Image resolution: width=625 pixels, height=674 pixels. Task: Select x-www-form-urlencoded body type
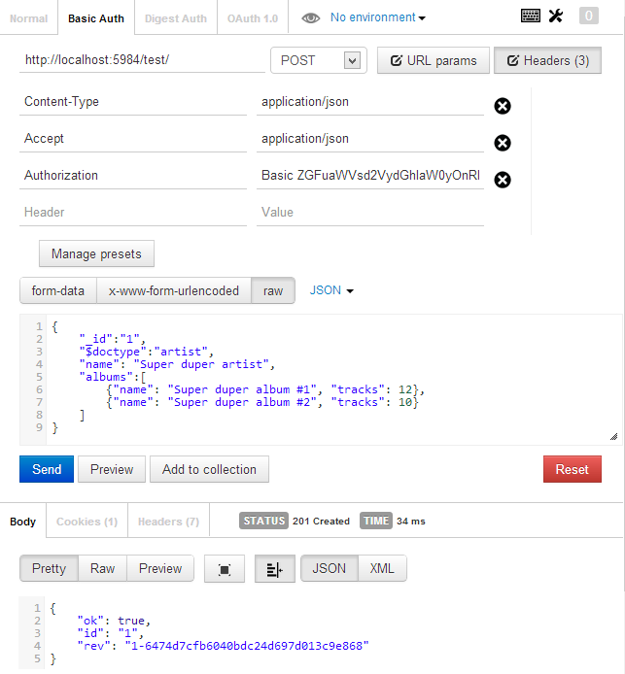coord(174,291)
